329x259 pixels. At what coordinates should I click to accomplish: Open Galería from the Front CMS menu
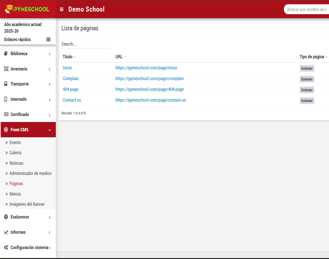[x=15, y=153]
